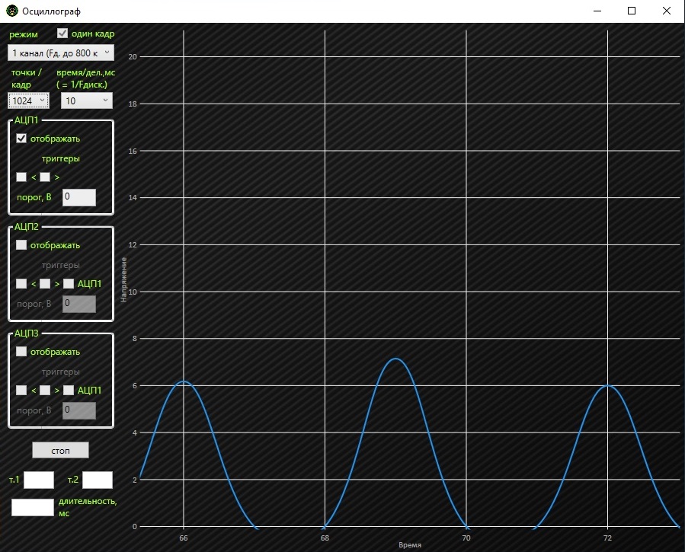Enable the '<' trigger checkbox in АЦП2
Image resolution: width=685 pixels, height=552 pixels.
(x=21, y=284)
